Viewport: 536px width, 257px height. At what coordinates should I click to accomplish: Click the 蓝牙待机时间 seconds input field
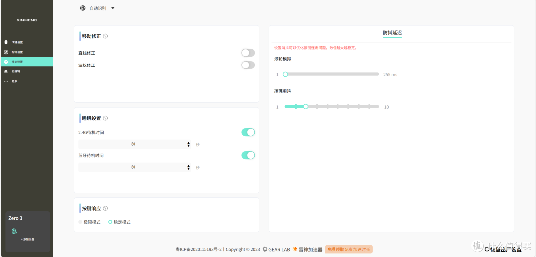point(134,167)
